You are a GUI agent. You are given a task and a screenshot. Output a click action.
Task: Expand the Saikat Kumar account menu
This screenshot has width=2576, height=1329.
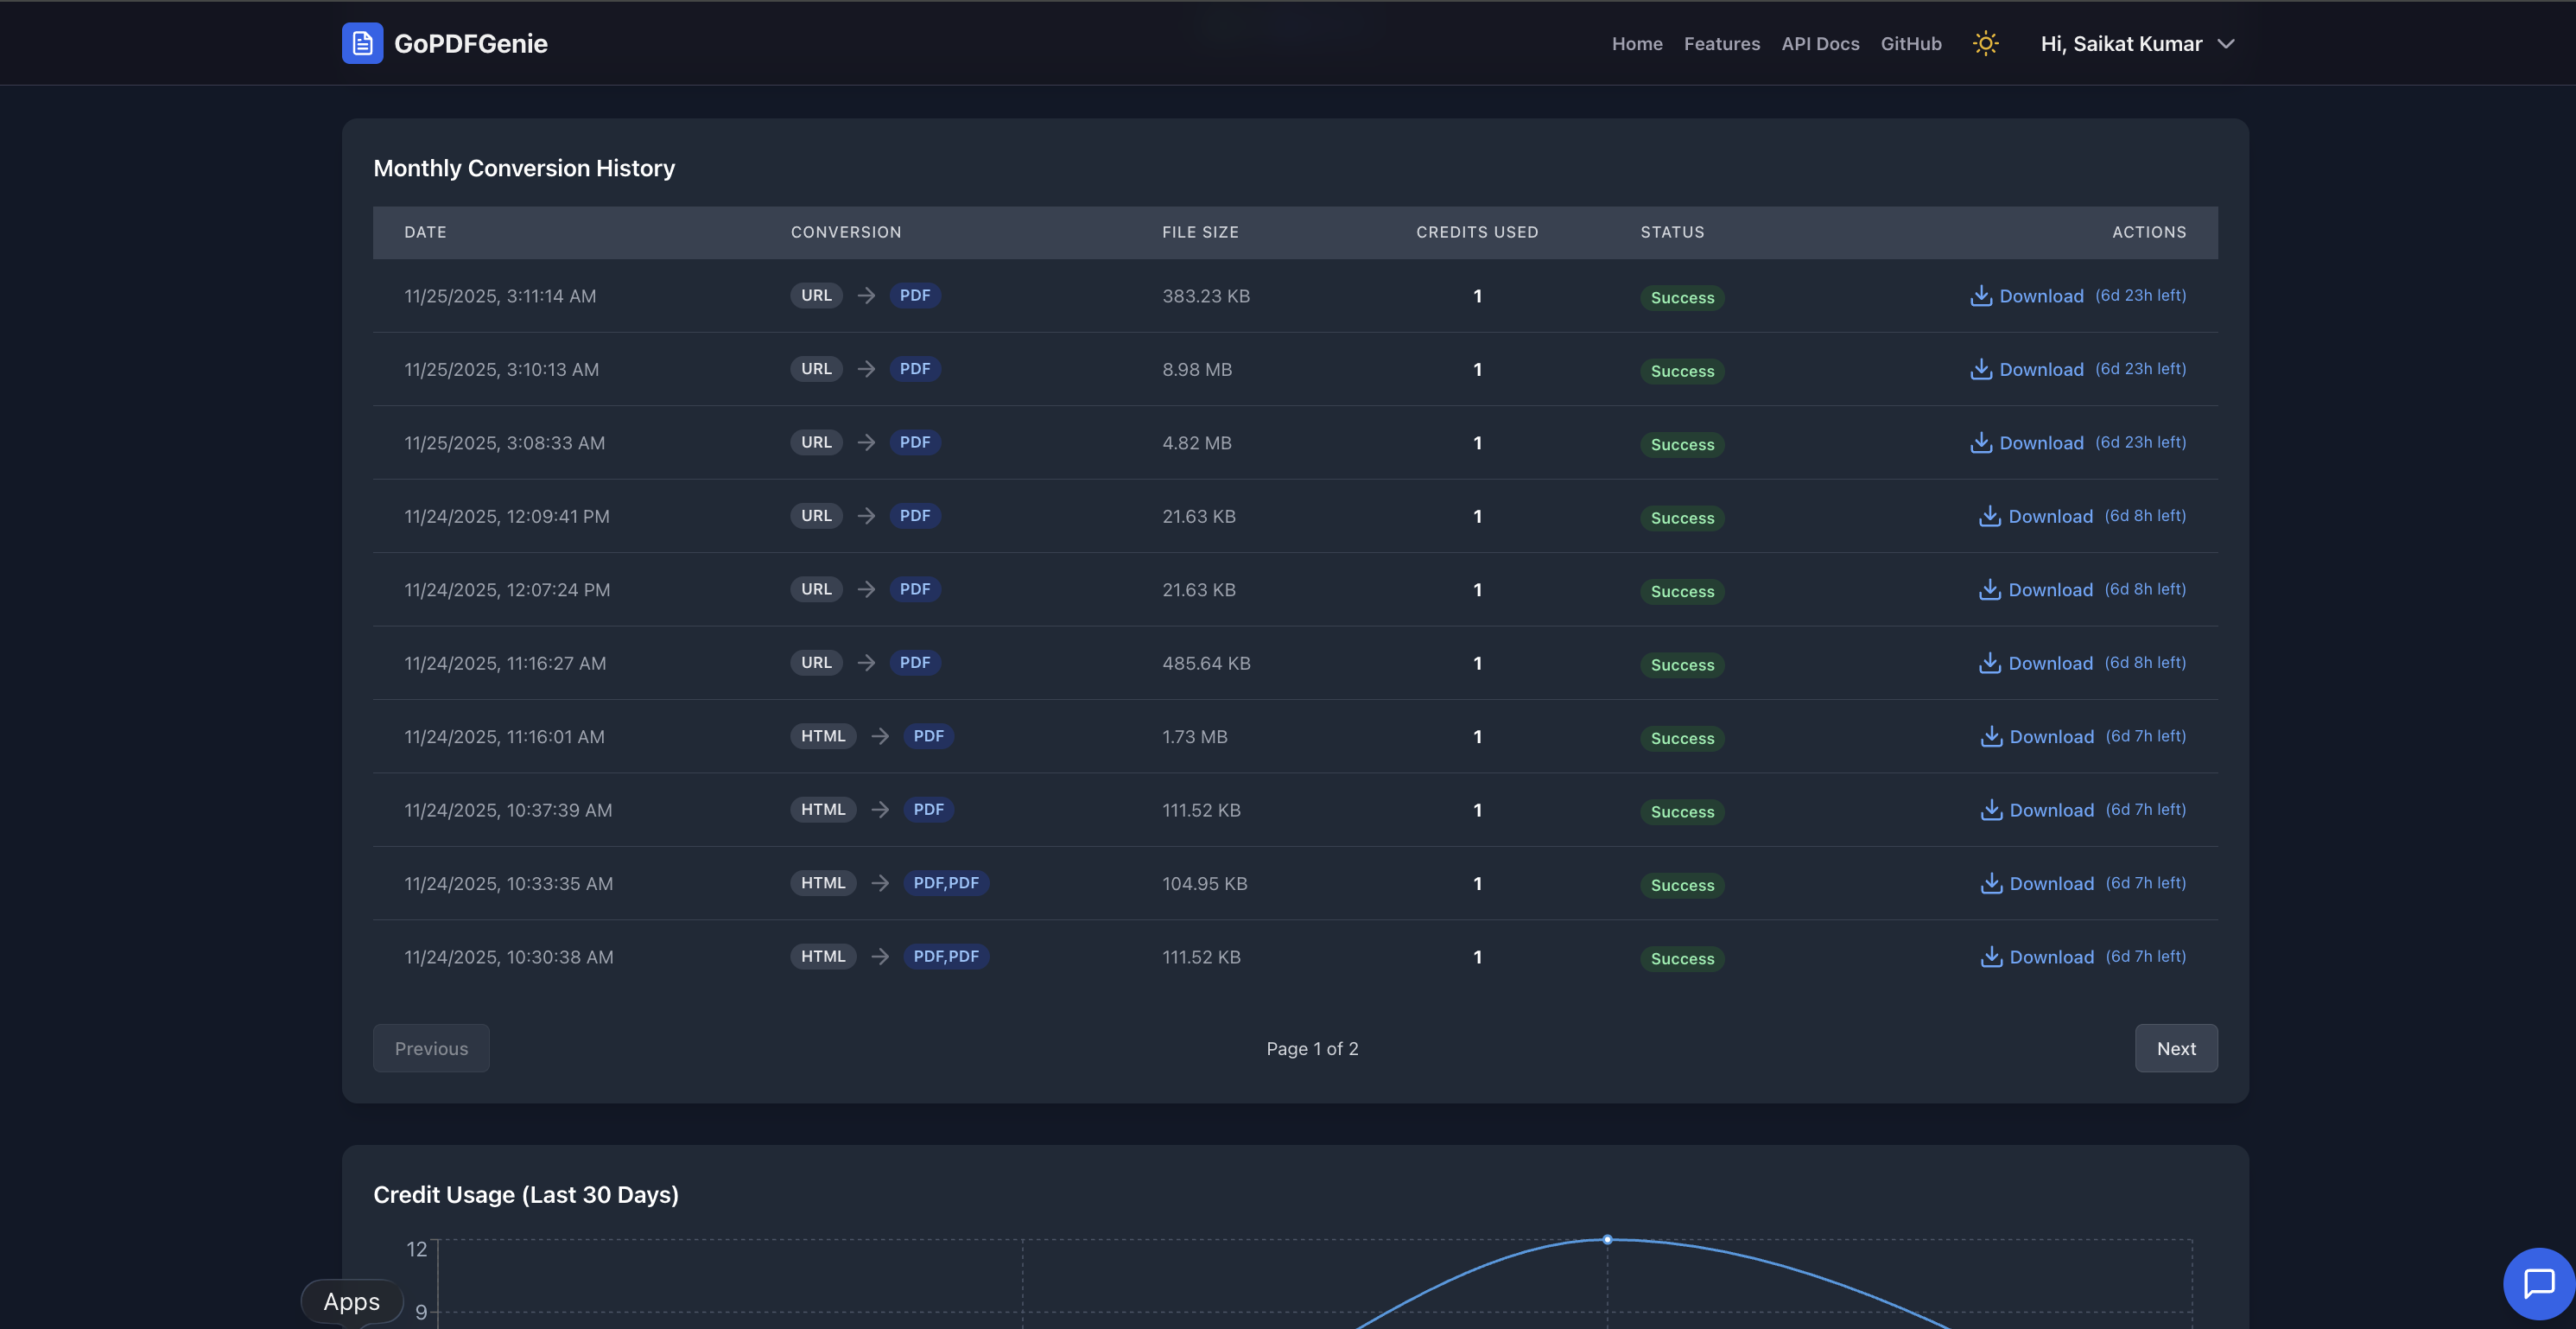(x=2138, y=43)
